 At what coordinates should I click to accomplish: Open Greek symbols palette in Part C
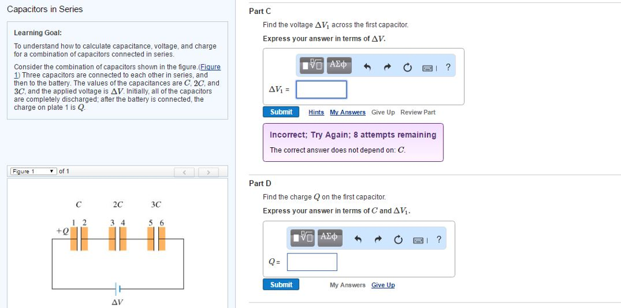[x=338, y=65]
